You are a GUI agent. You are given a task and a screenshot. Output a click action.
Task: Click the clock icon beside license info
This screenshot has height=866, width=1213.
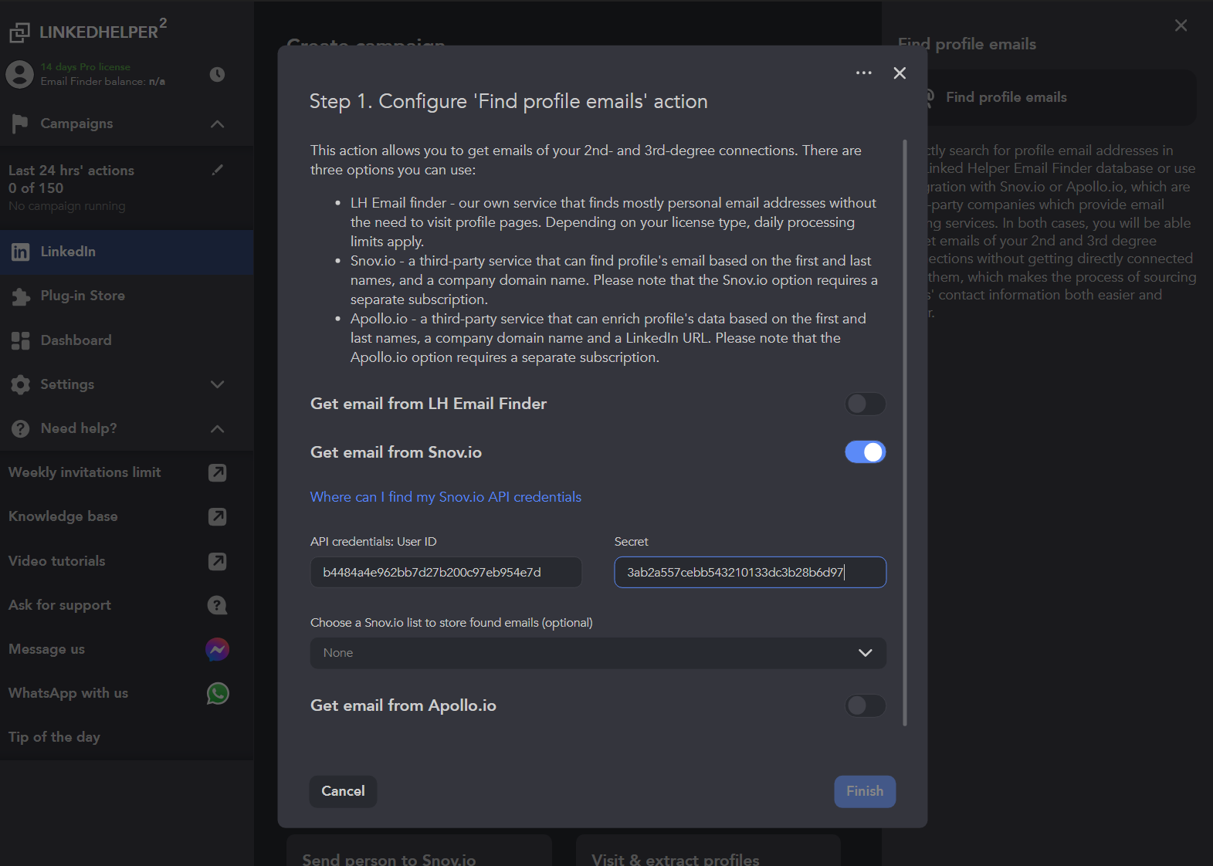pyautogui.click(x=217, y=74)
